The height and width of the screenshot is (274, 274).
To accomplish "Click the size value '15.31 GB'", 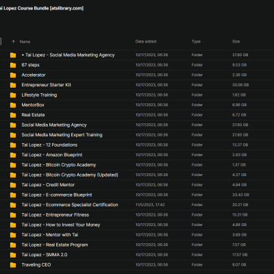I will [240, 215].
